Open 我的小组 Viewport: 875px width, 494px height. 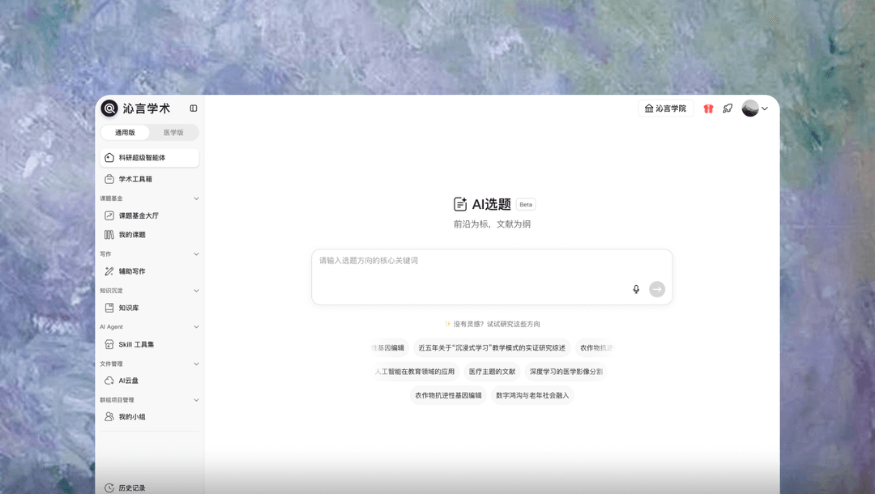click(x=150, y=416)
